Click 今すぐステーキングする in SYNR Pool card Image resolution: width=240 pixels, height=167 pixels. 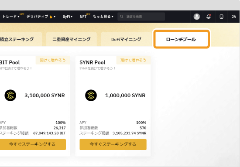tap(113, 144)
